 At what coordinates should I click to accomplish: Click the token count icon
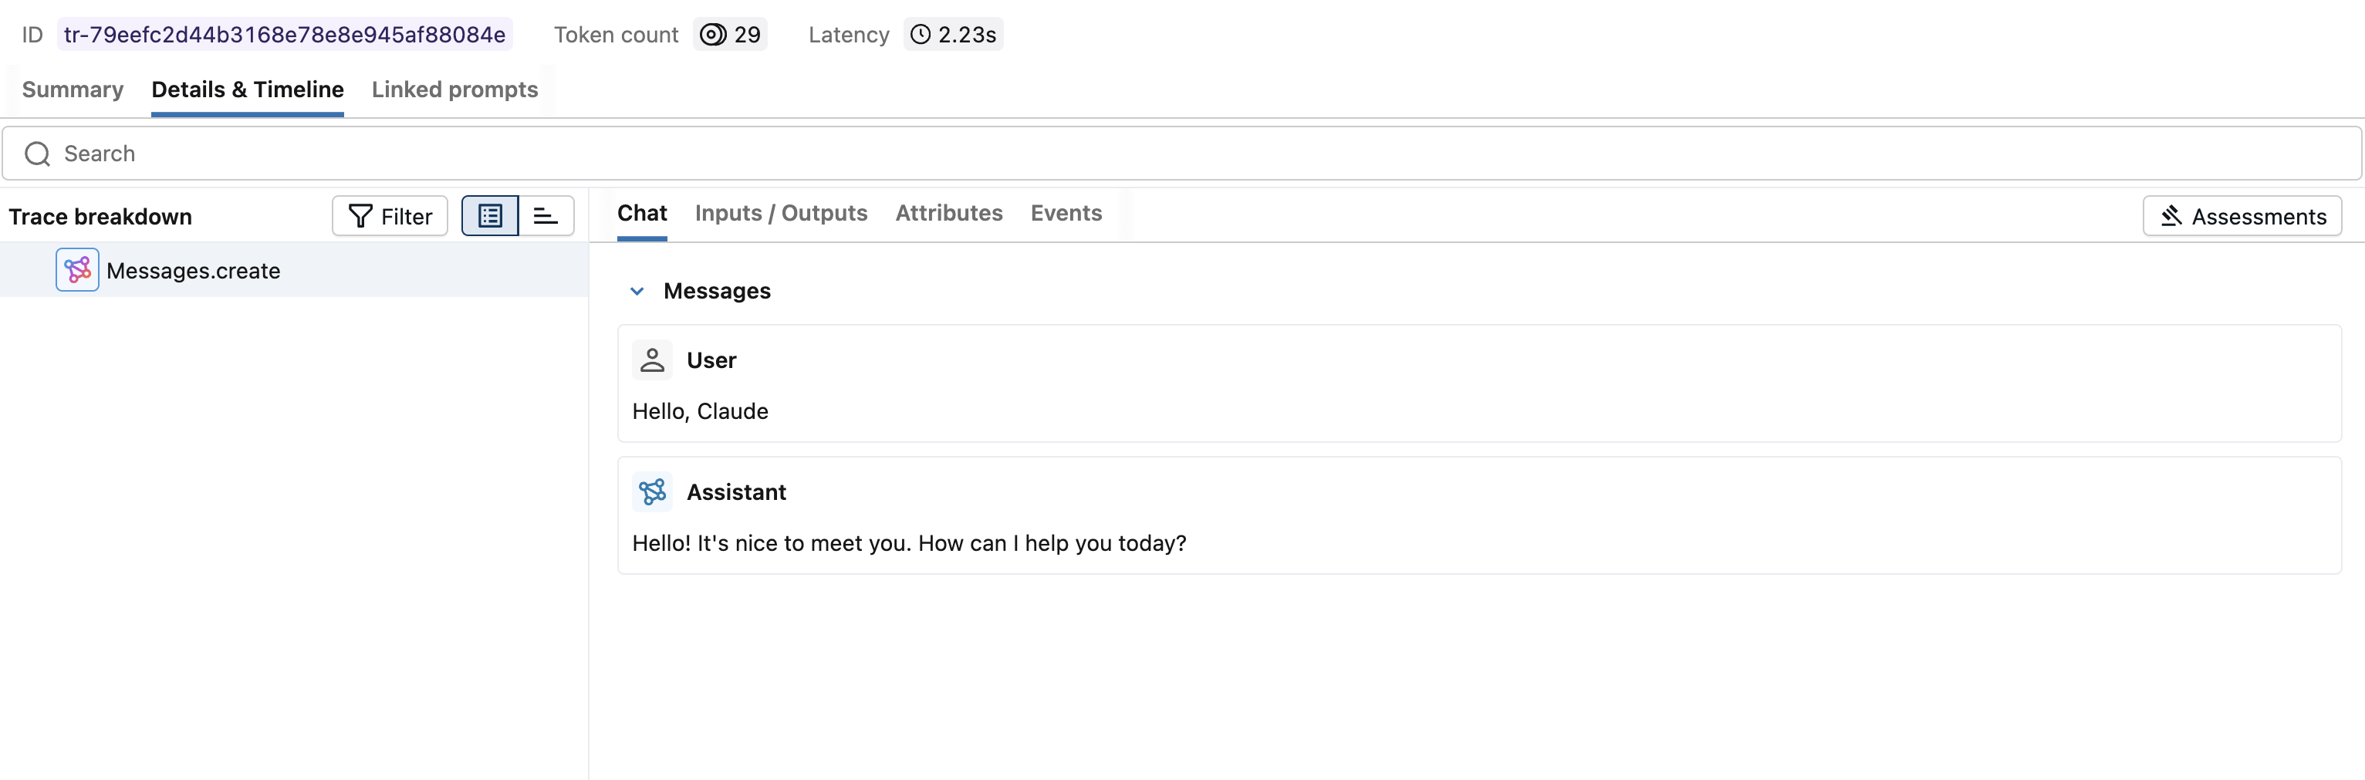712,35
